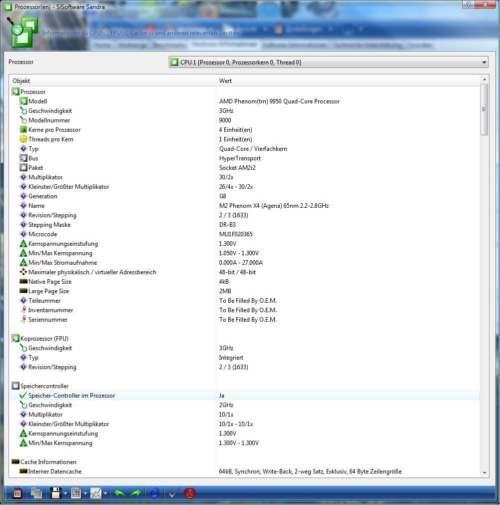This screenshot has height=505, width=500.
Task: Select the 'MU1F020365' microcode value
Action: 236,234
